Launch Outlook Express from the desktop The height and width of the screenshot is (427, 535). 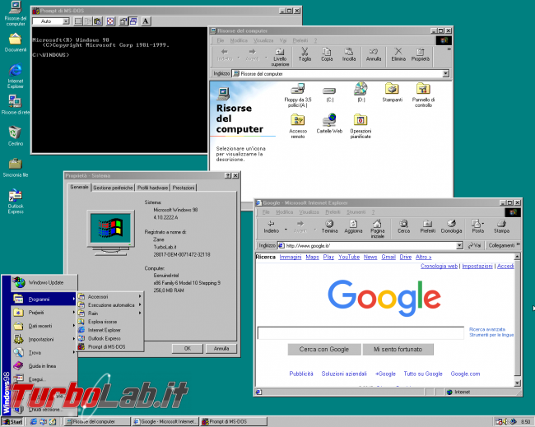point(16,202)
